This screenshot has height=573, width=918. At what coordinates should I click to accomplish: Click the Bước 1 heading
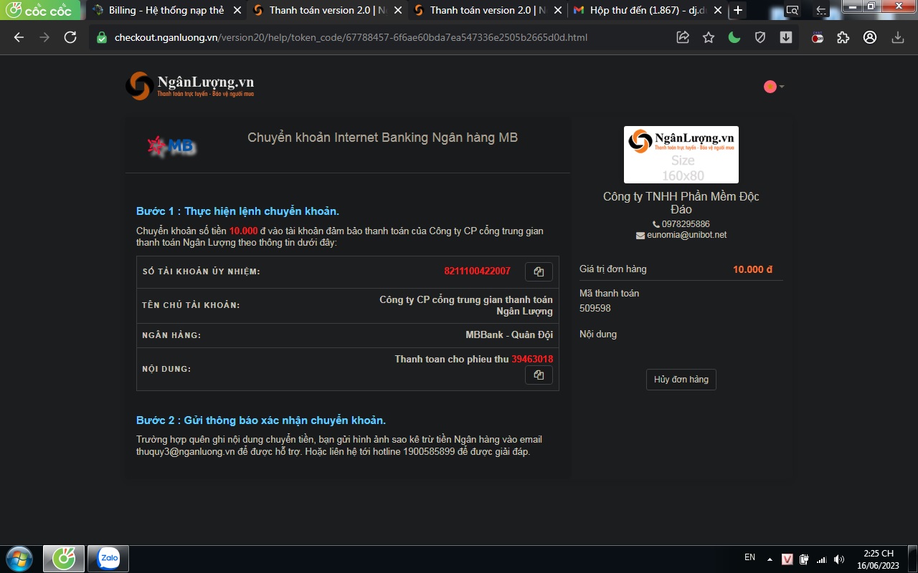tap(237, 211)
